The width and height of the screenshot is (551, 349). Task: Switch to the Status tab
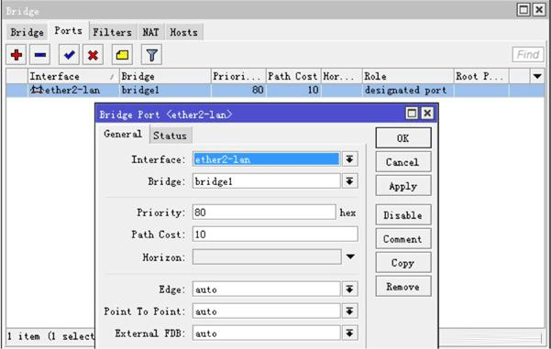(171, 136)
